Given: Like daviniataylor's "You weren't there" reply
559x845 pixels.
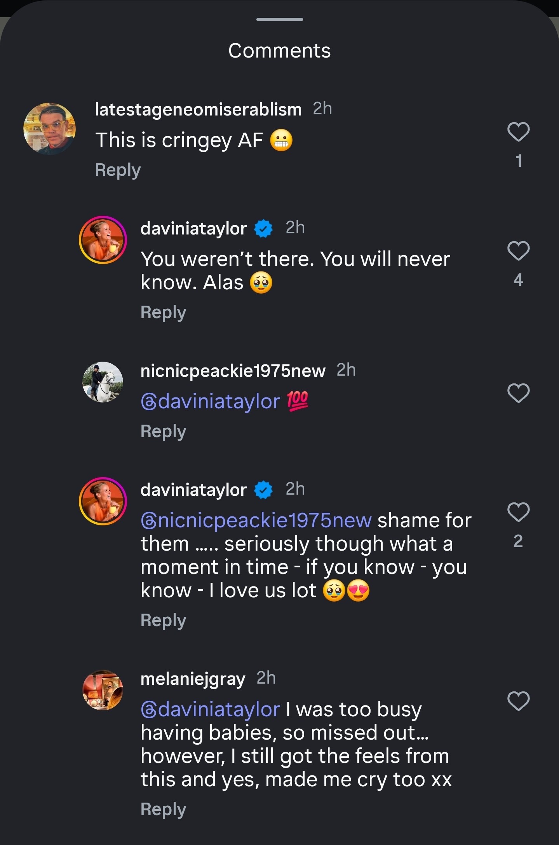Looking at the screenshot, I should pos(518,251).
